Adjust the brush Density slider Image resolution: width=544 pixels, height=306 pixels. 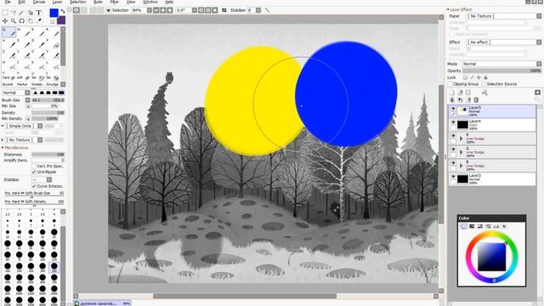pos(48,113)
